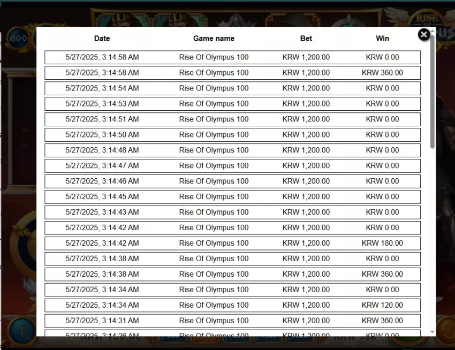The image size is (455, 350).
Task: Select the 3:14:46 AM date cell
Action: [x=102, y=181]
